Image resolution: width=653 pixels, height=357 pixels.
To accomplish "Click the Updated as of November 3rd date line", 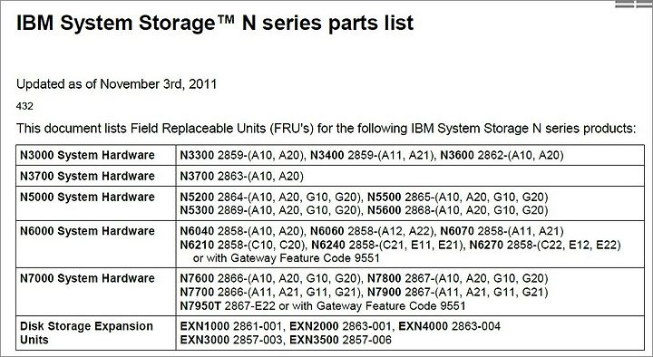I will (x=117, y=84).
